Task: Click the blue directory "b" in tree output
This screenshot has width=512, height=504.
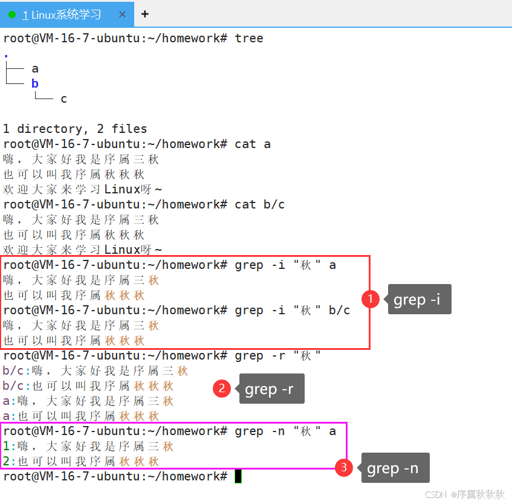Action: 35,83
